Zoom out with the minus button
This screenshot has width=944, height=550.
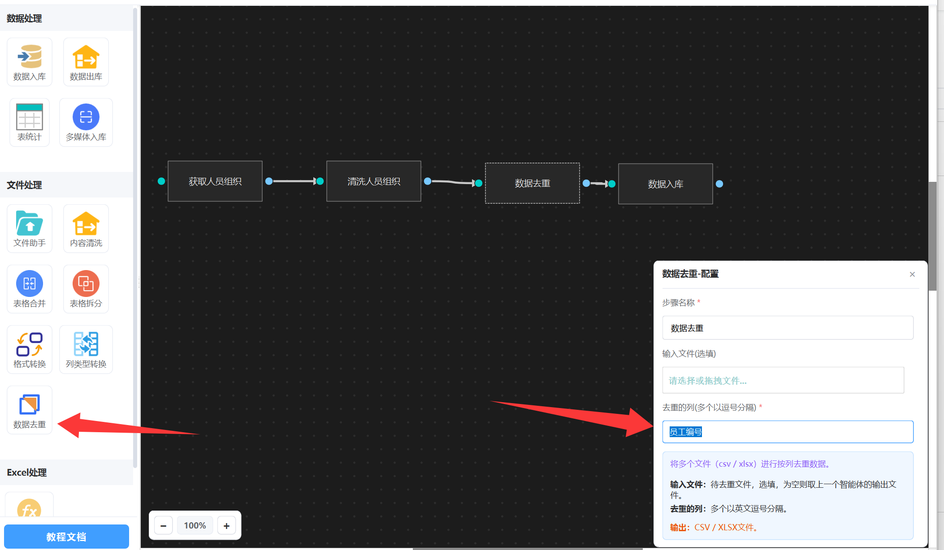[163, 525]
